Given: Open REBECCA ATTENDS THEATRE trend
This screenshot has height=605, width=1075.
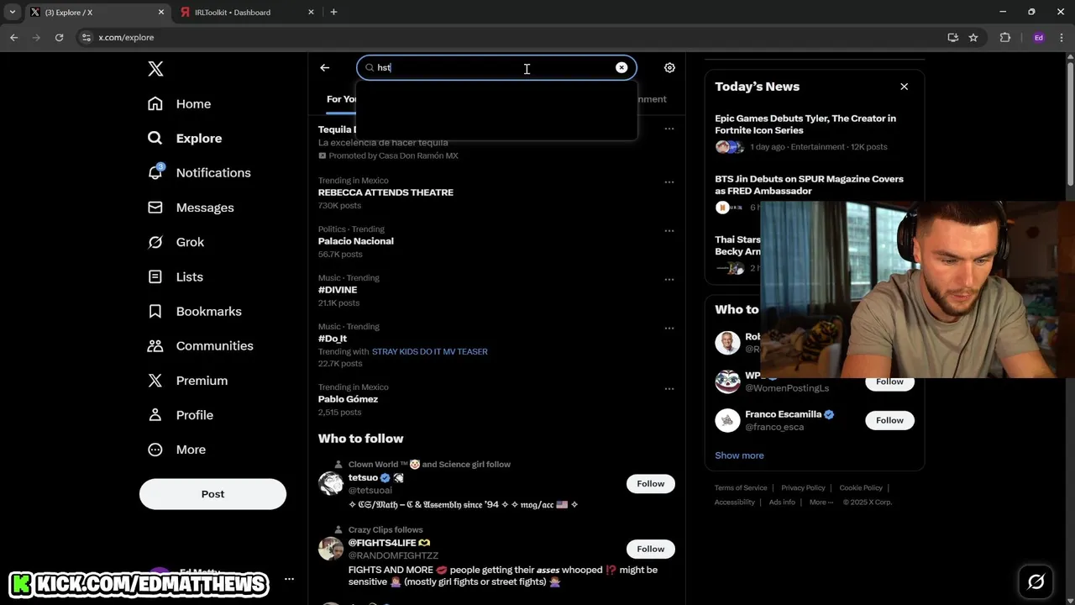Looking at the screenshot, I should pyautogui.click(x=385, y=192).
